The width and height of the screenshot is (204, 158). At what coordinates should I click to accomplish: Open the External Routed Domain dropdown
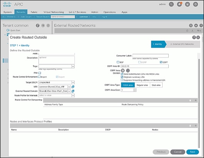[69, 91]
